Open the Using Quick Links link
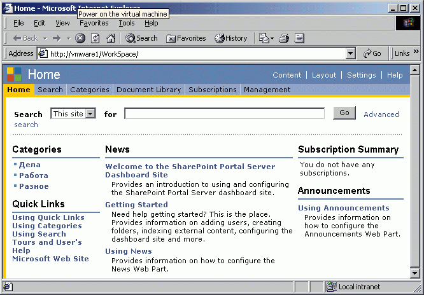This screenshot has height=295, width=424. point(48,217)
